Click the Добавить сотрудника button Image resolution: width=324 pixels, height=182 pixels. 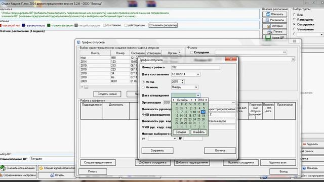click(153, 162)
